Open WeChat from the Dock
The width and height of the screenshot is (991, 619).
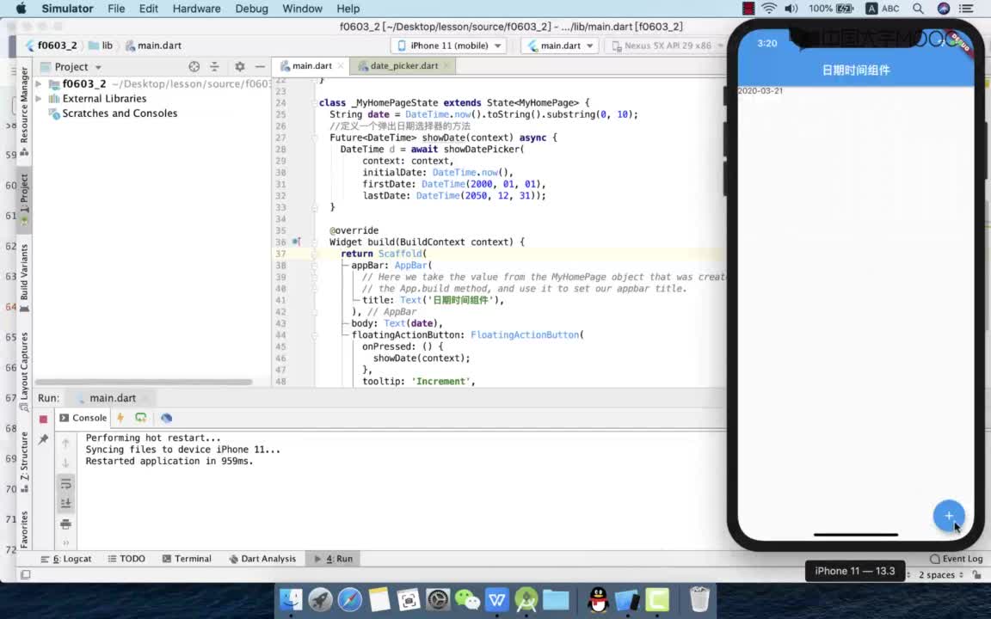point(467,599)
